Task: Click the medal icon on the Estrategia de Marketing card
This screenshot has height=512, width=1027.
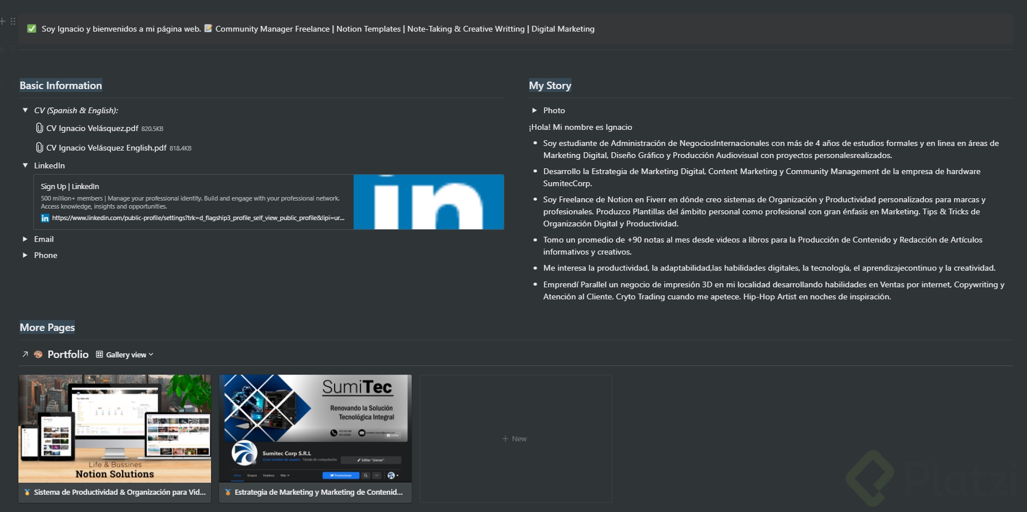Action: coord(228,492)
